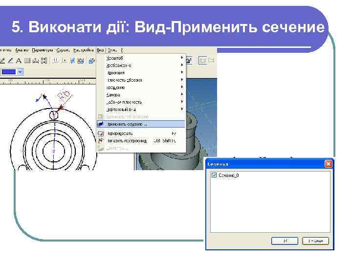
Task: Expand the Масштаб submenu arrow
Action: click(x=182, y=58)
